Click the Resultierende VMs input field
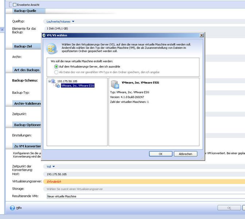245x219 pixels. pos(145,196)
